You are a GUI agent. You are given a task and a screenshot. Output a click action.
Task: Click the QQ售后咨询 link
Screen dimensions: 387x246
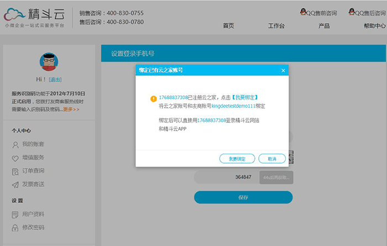click(370, 13)
